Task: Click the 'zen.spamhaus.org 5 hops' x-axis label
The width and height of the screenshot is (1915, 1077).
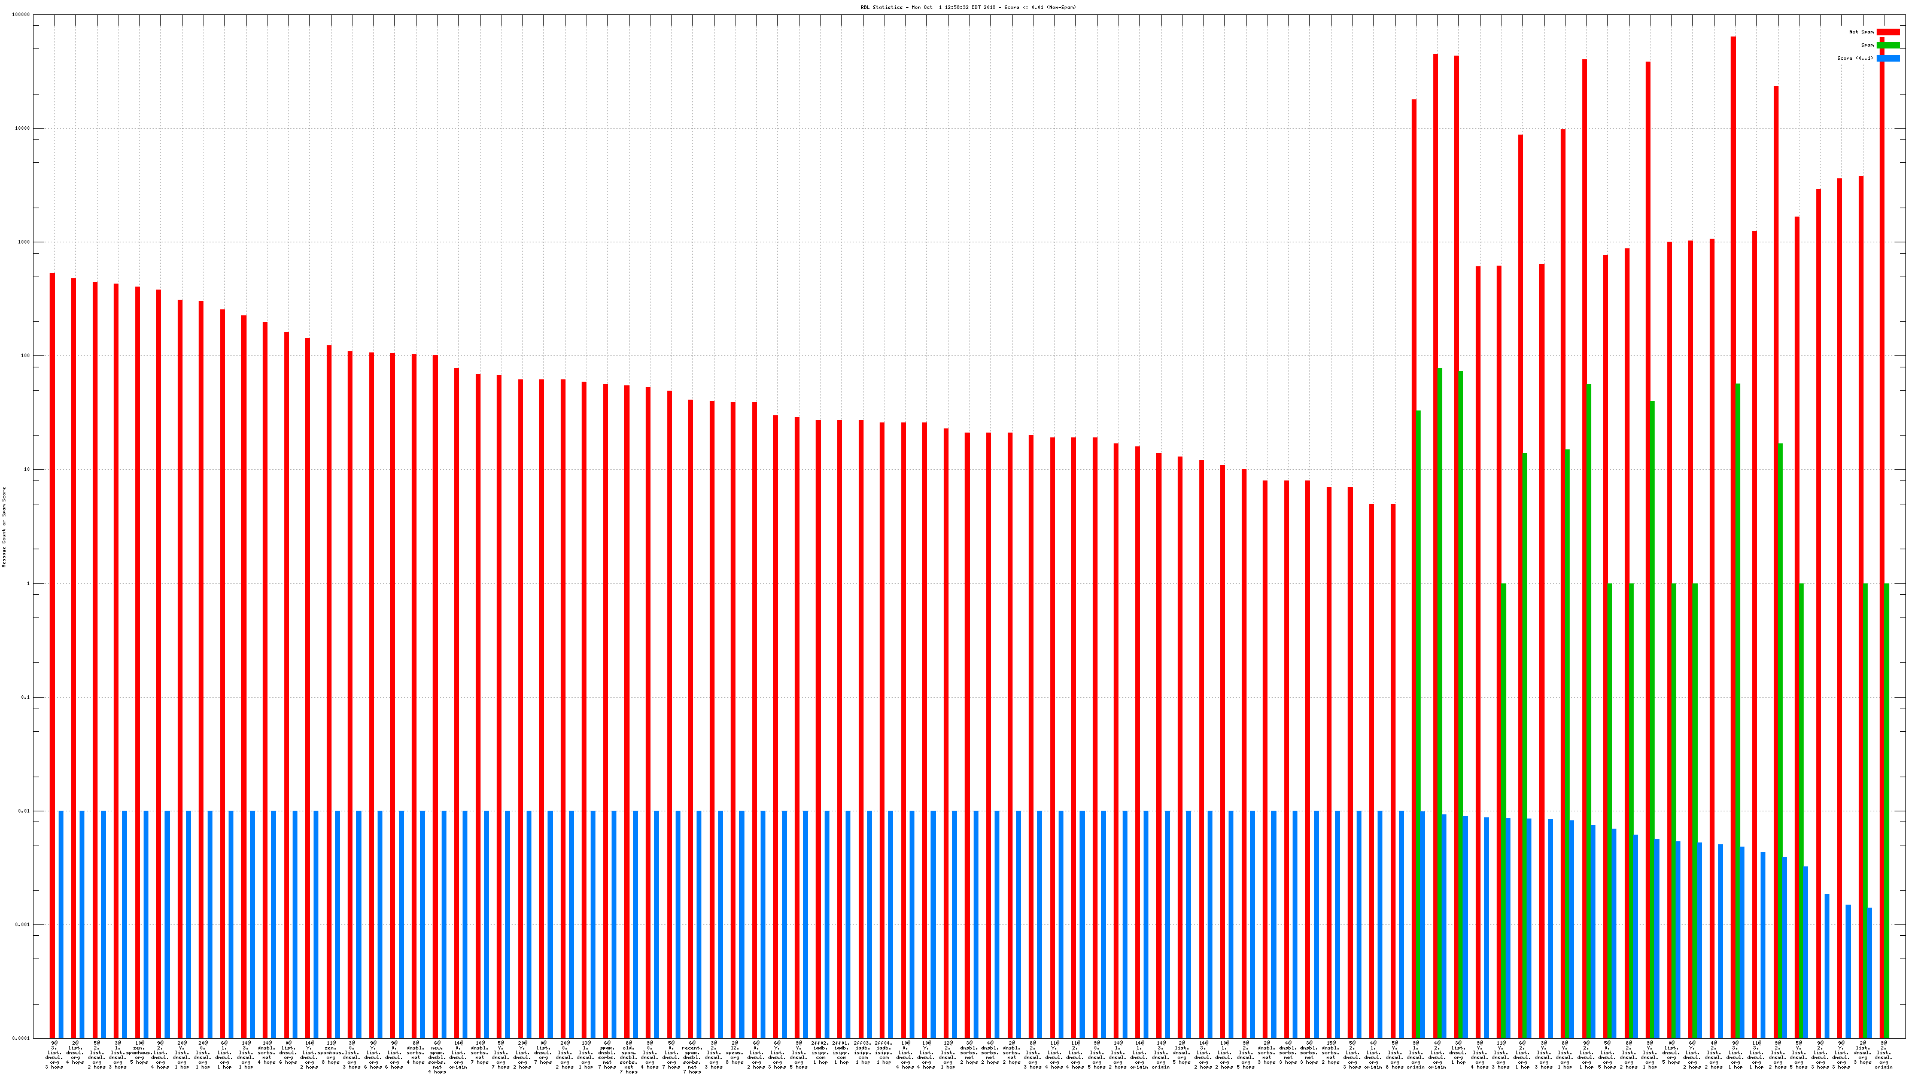Action: pyautogui.click(x=139, y=1052)
